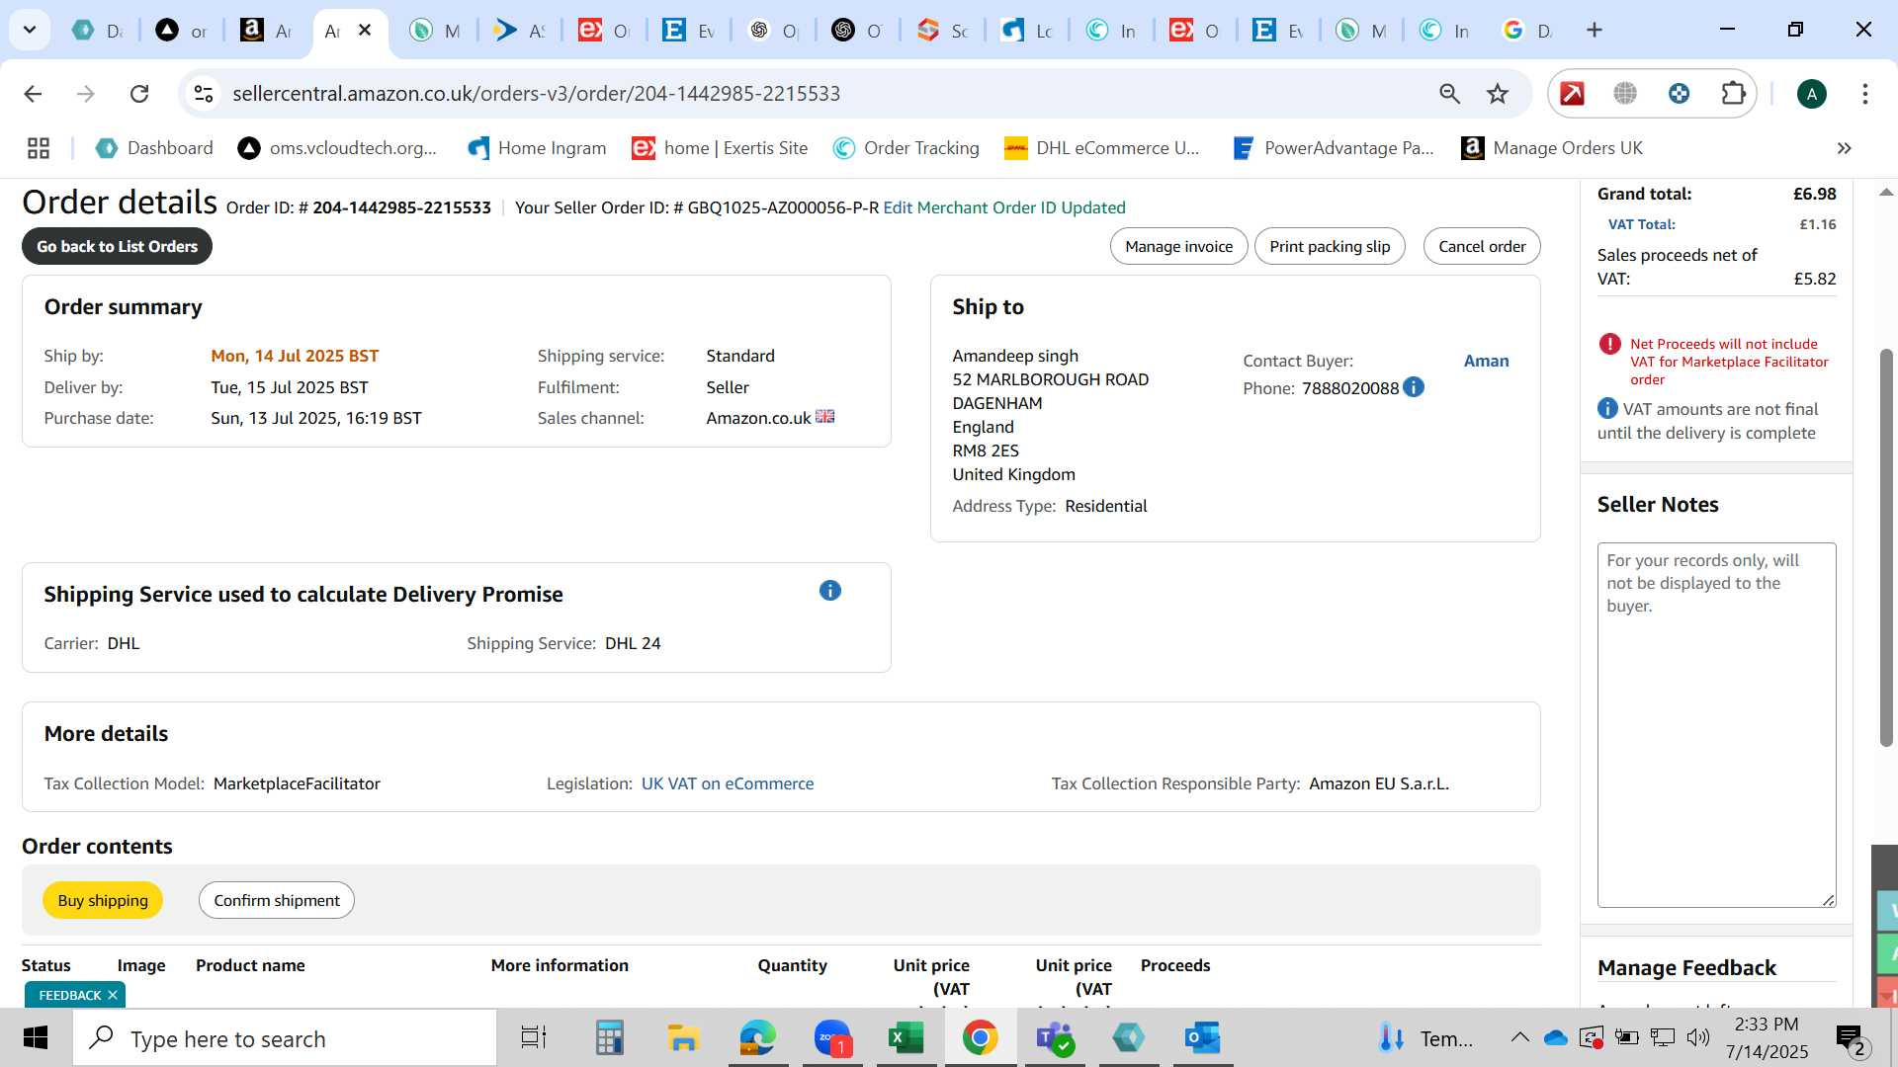The image size is (1898, 1067).
Task: Open Zoom from taskbar
Action: [x=832, y=1038]
